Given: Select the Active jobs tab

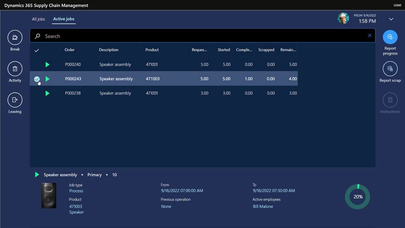Looking at the screenshot, I should click(64, 19).
